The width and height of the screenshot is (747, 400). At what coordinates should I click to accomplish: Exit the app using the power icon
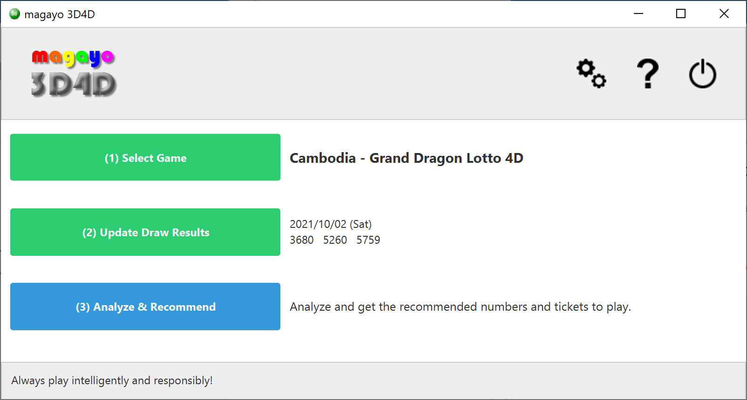click(703, 73)
